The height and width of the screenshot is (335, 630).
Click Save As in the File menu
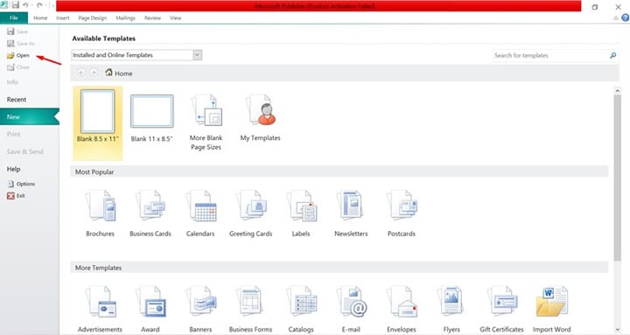21,44
